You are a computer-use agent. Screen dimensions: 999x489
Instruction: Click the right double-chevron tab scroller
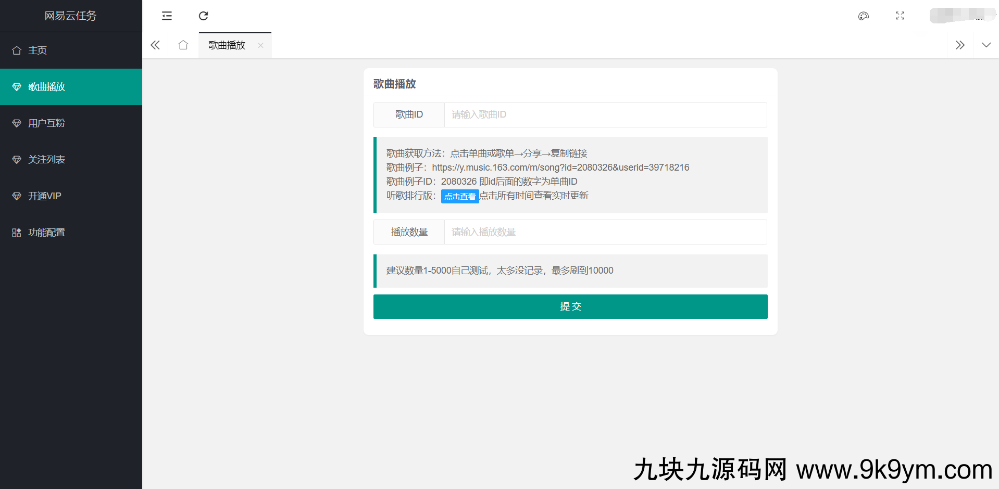pos(960,45)
